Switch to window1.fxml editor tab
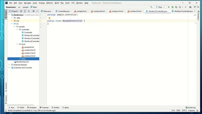This screenshot has width=202, height=114. 117,11
